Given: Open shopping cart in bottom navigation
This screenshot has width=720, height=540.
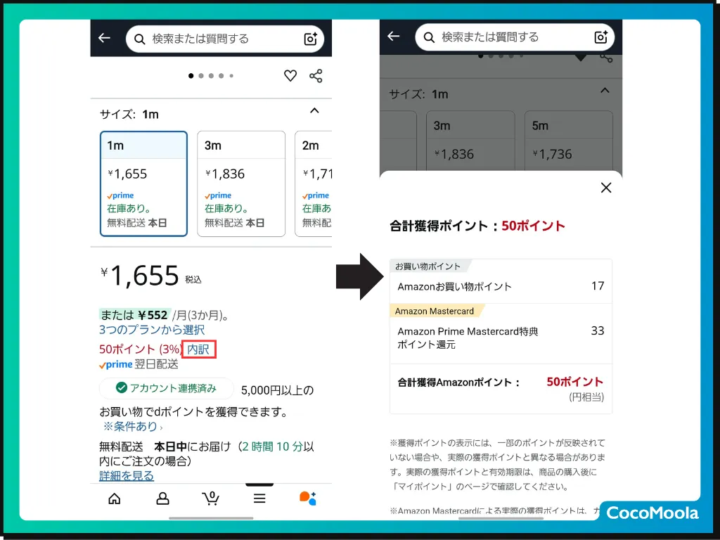Looking at the screenshot, I should [211, 499].
